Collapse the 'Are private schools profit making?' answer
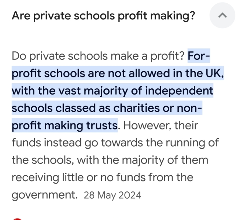The height and width of the screenshot is (220, 247). (x=222, y=16)
